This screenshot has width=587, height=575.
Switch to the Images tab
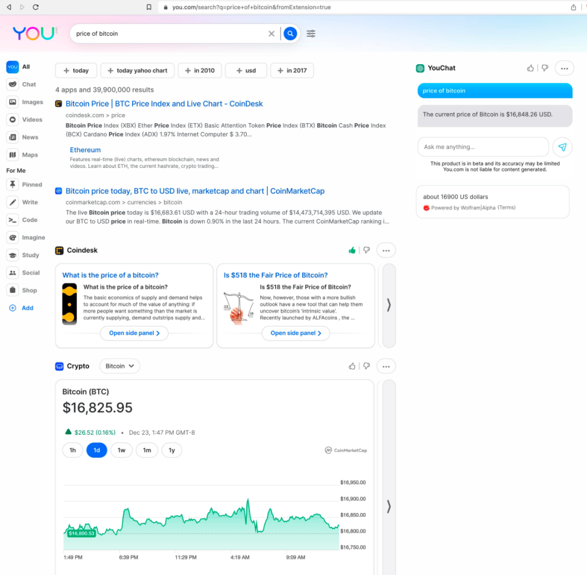[x=25, y=102]
